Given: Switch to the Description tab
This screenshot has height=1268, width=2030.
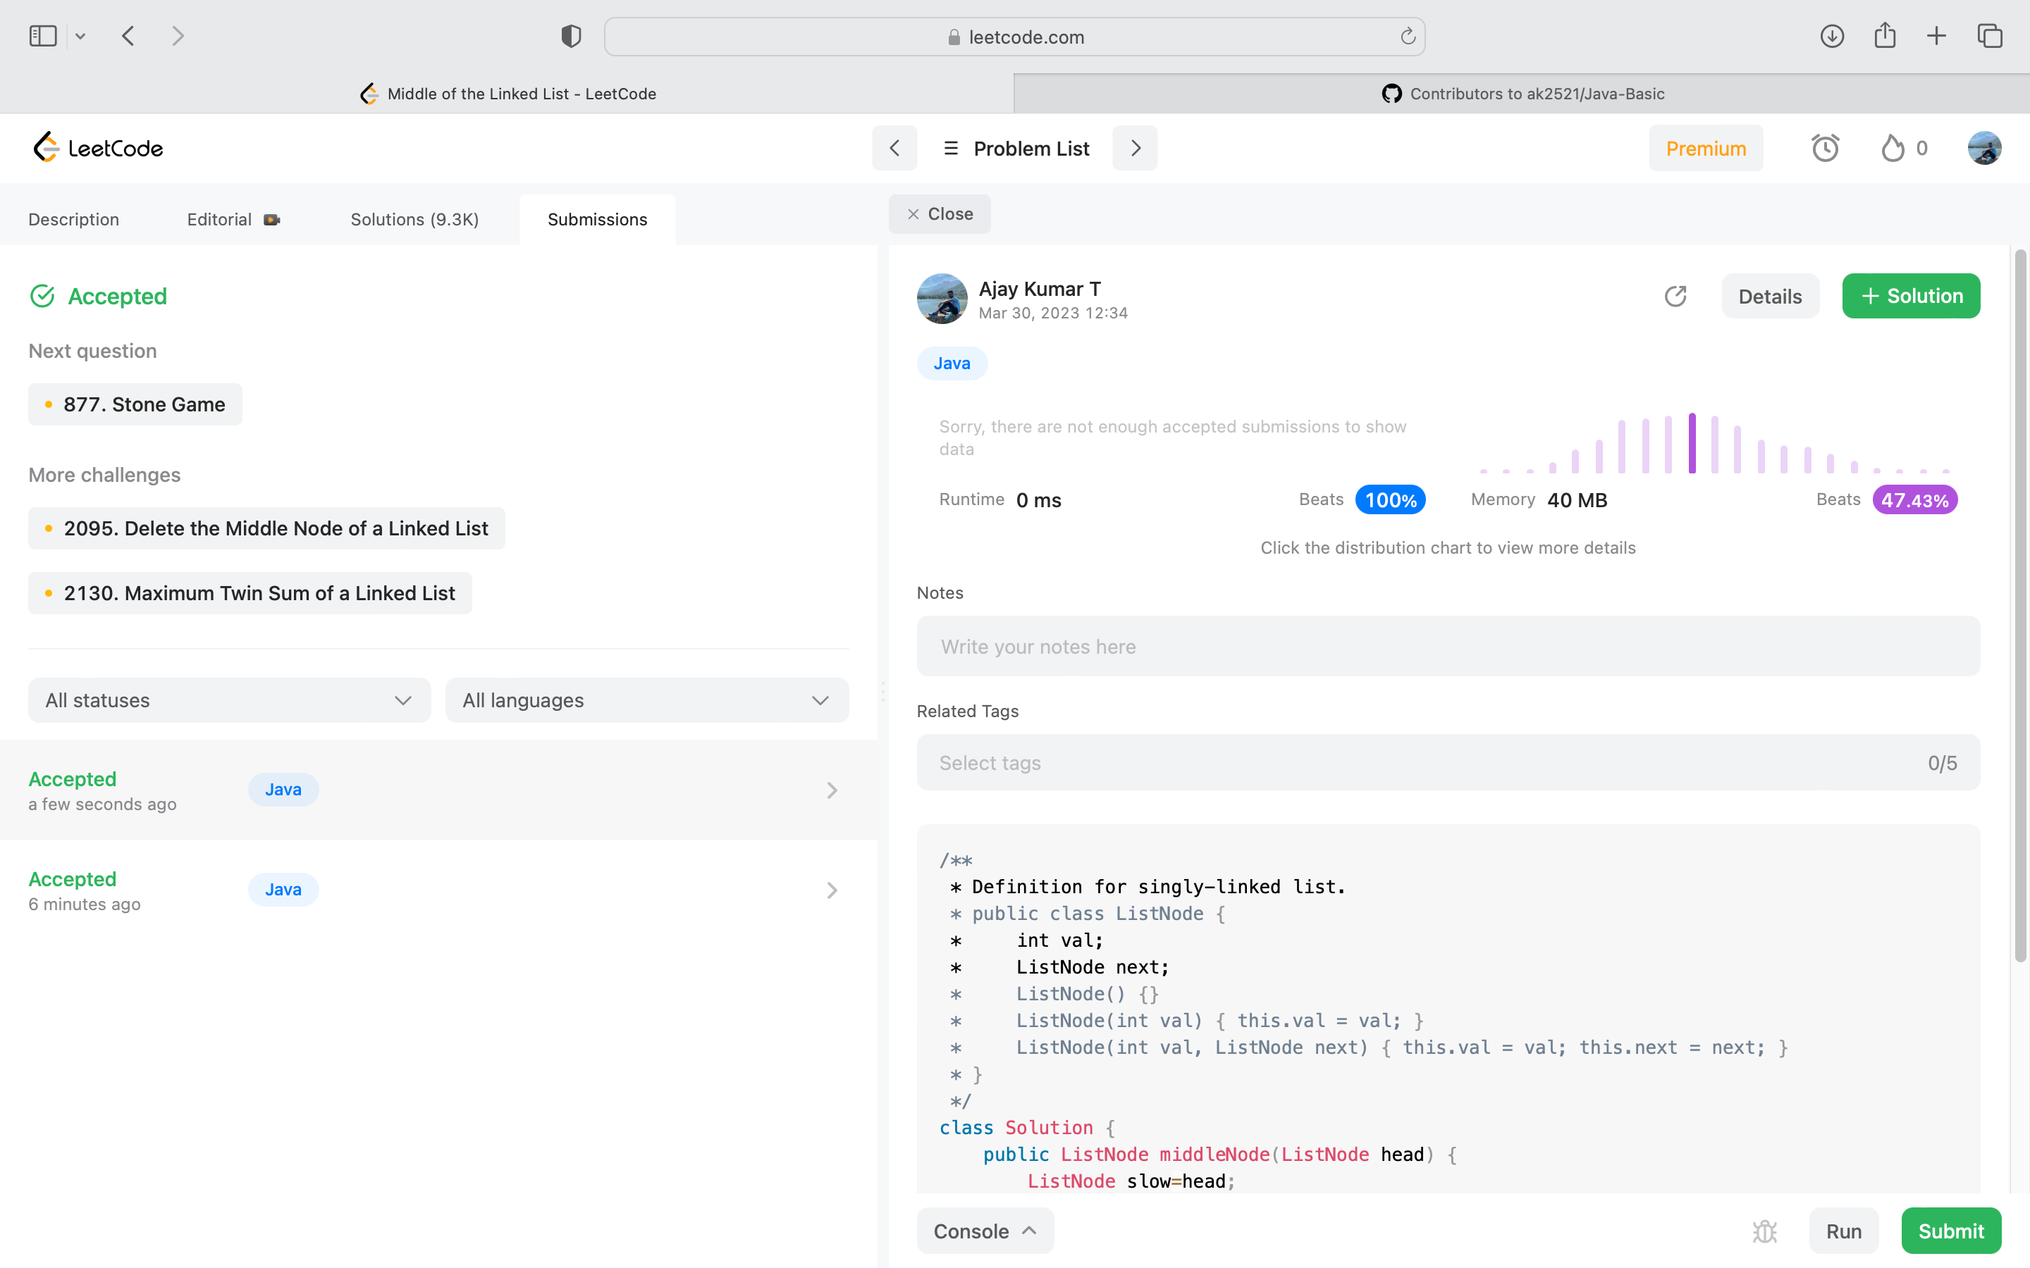Looking at the screenshot, I should 74,219.
